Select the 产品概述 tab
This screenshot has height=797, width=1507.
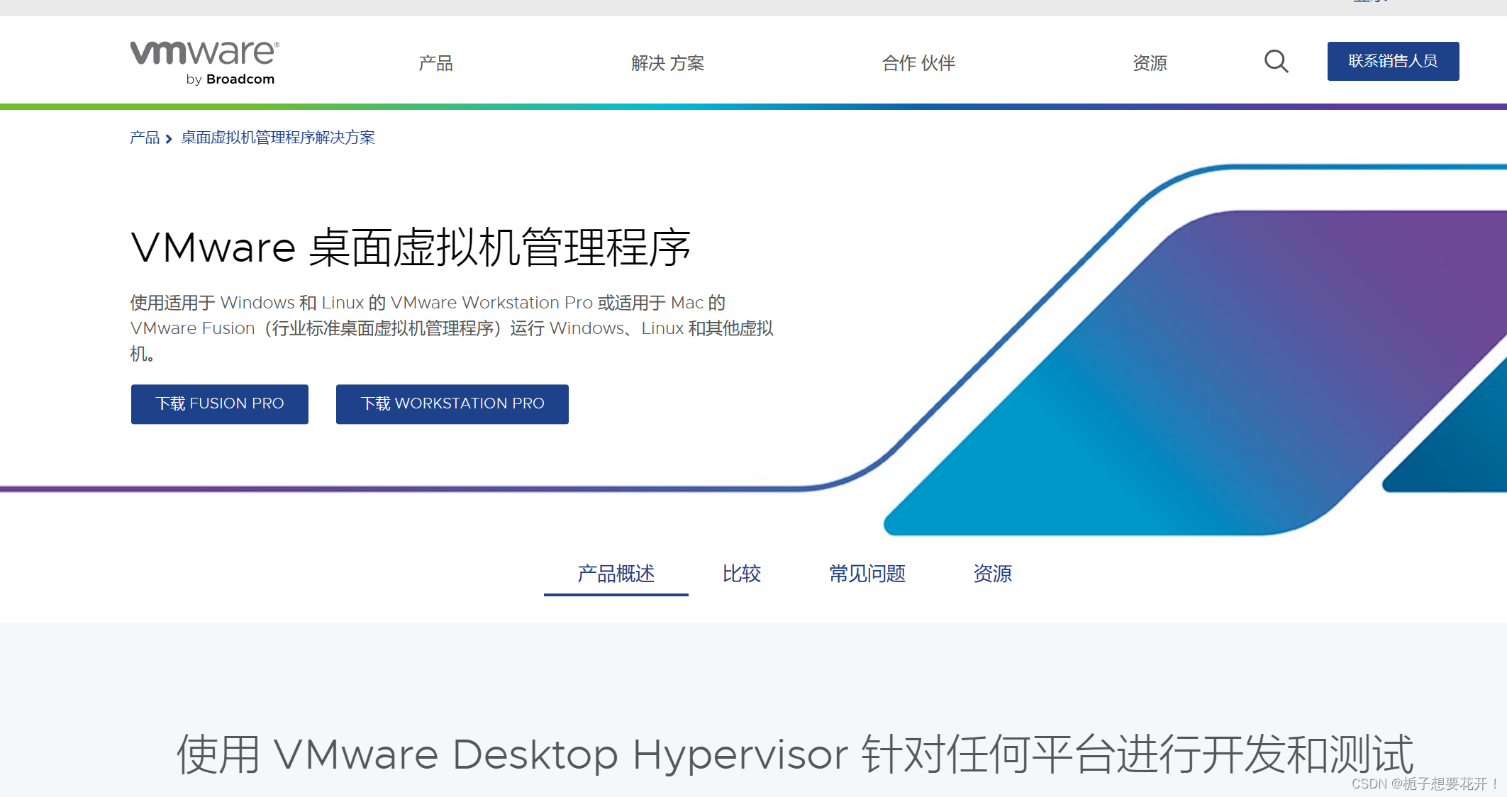[x=616, y=574]
